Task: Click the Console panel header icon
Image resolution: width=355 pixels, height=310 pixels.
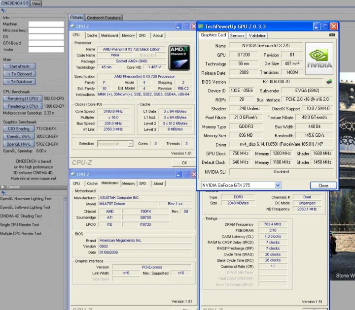Action: click(x=3, y=187)
